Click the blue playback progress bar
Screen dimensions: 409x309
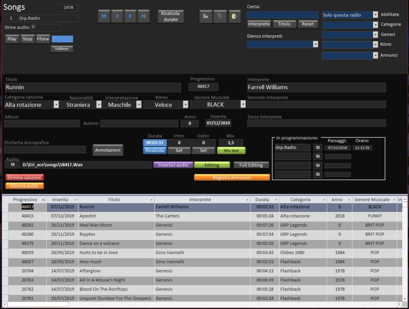62,39
